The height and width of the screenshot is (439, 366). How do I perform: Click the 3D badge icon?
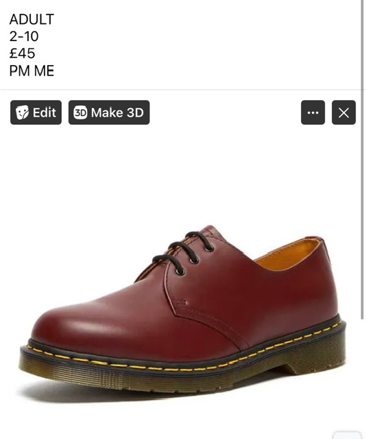point(80,112)
